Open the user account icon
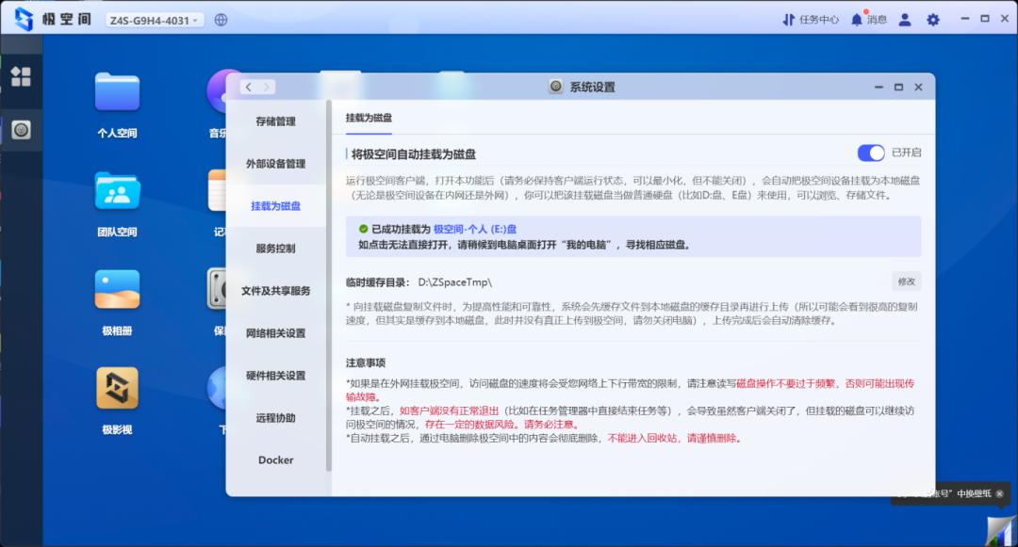This screenshot has height=547, width=1018. (904, 20)
